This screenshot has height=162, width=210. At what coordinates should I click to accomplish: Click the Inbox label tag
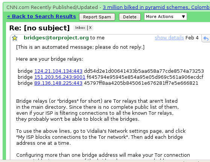(80, 28)
